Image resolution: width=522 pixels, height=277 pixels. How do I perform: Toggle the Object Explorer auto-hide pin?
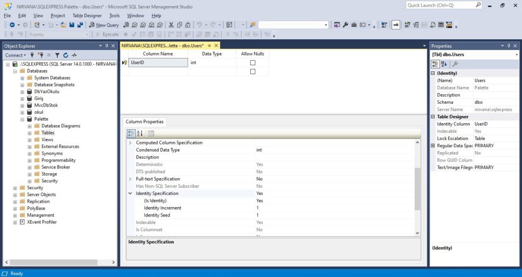click(107, 46)
